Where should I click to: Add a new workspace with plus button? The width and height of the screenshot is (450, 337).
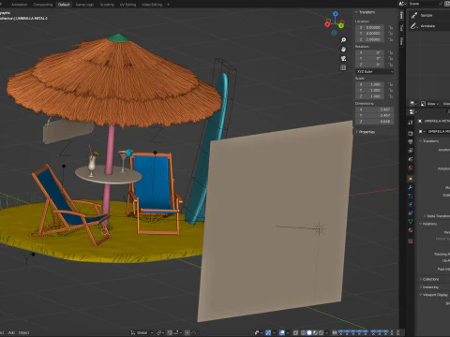pyautogui.click(x=168, y=5)
